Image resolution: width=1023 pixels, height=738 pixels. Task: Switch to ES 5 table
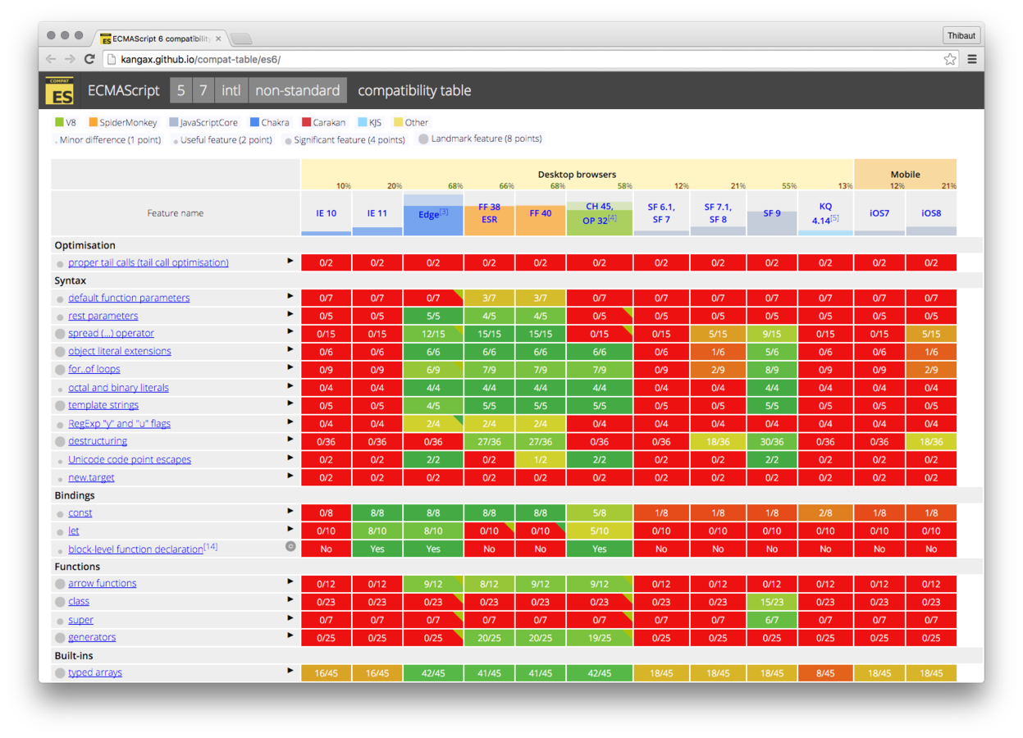[x=181, y=90]
